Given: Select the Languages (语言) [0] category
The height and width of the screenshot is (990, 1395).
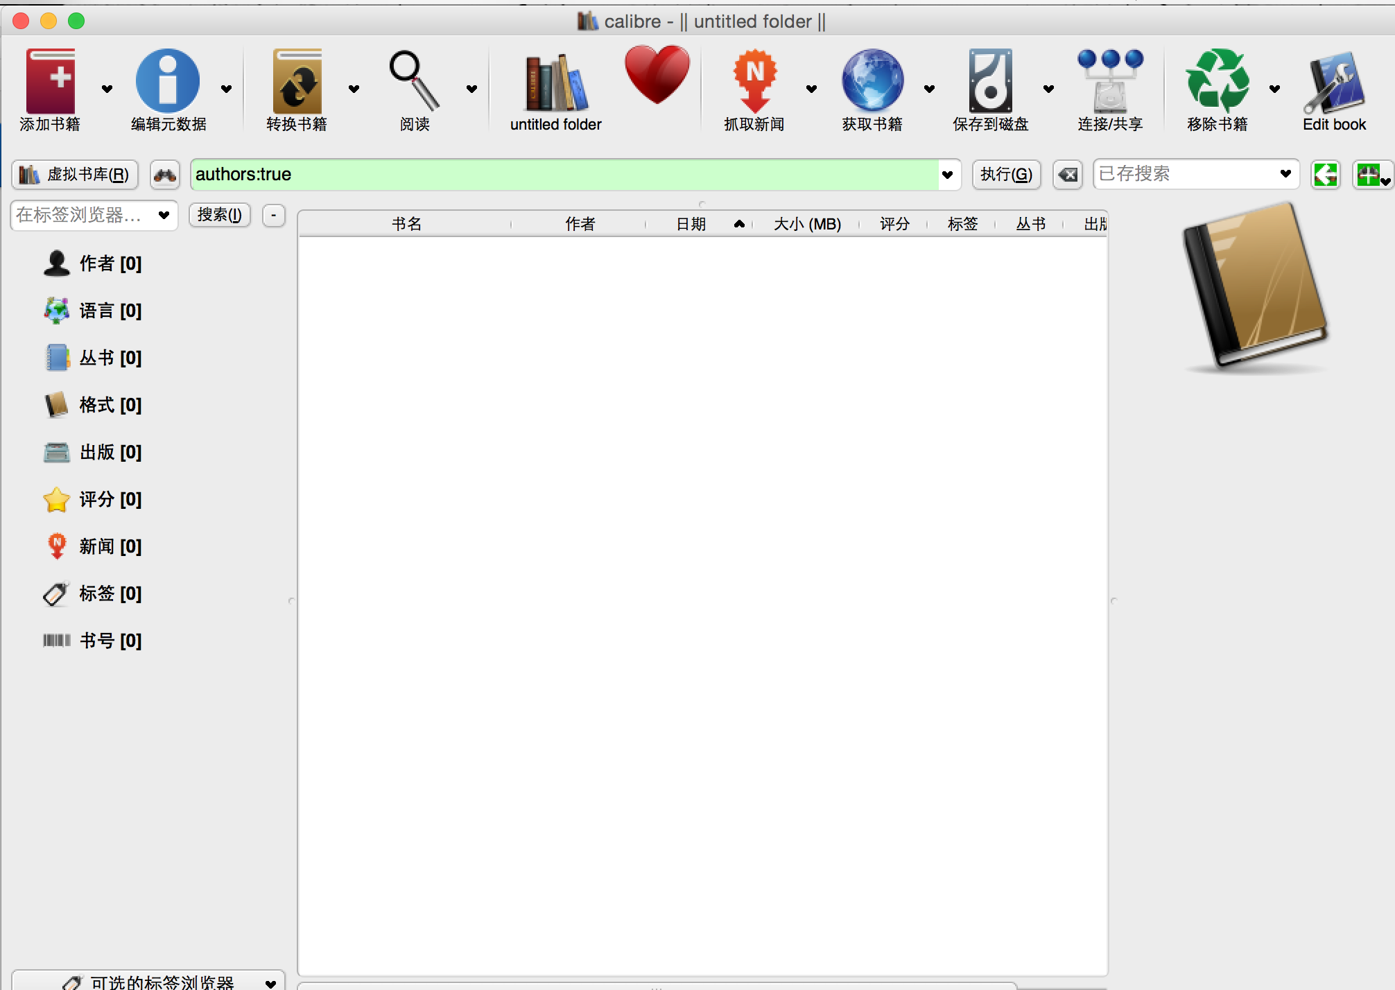Looking at the screenshot, I should pos(92,311).
